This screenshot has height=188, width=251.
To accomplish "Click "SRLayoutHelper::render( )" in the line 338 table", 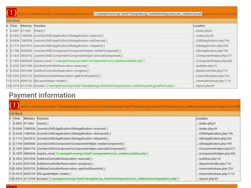I will click(x=54, y=173).
